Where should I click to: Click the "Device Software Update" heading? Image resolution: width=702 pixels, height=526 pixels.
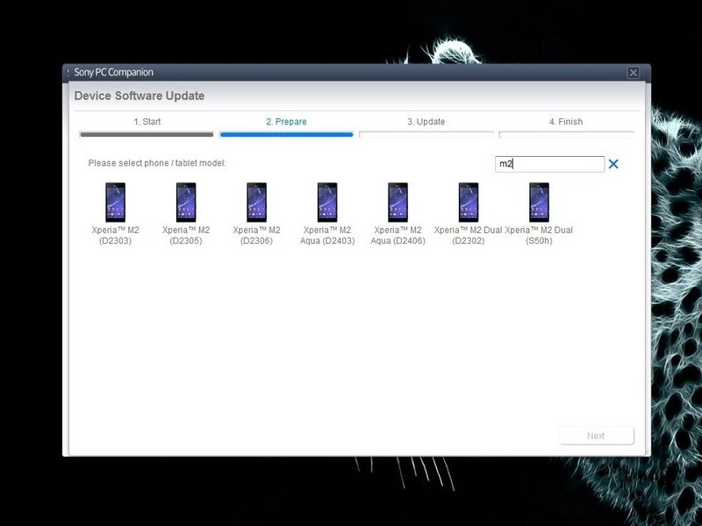(140, 96)
